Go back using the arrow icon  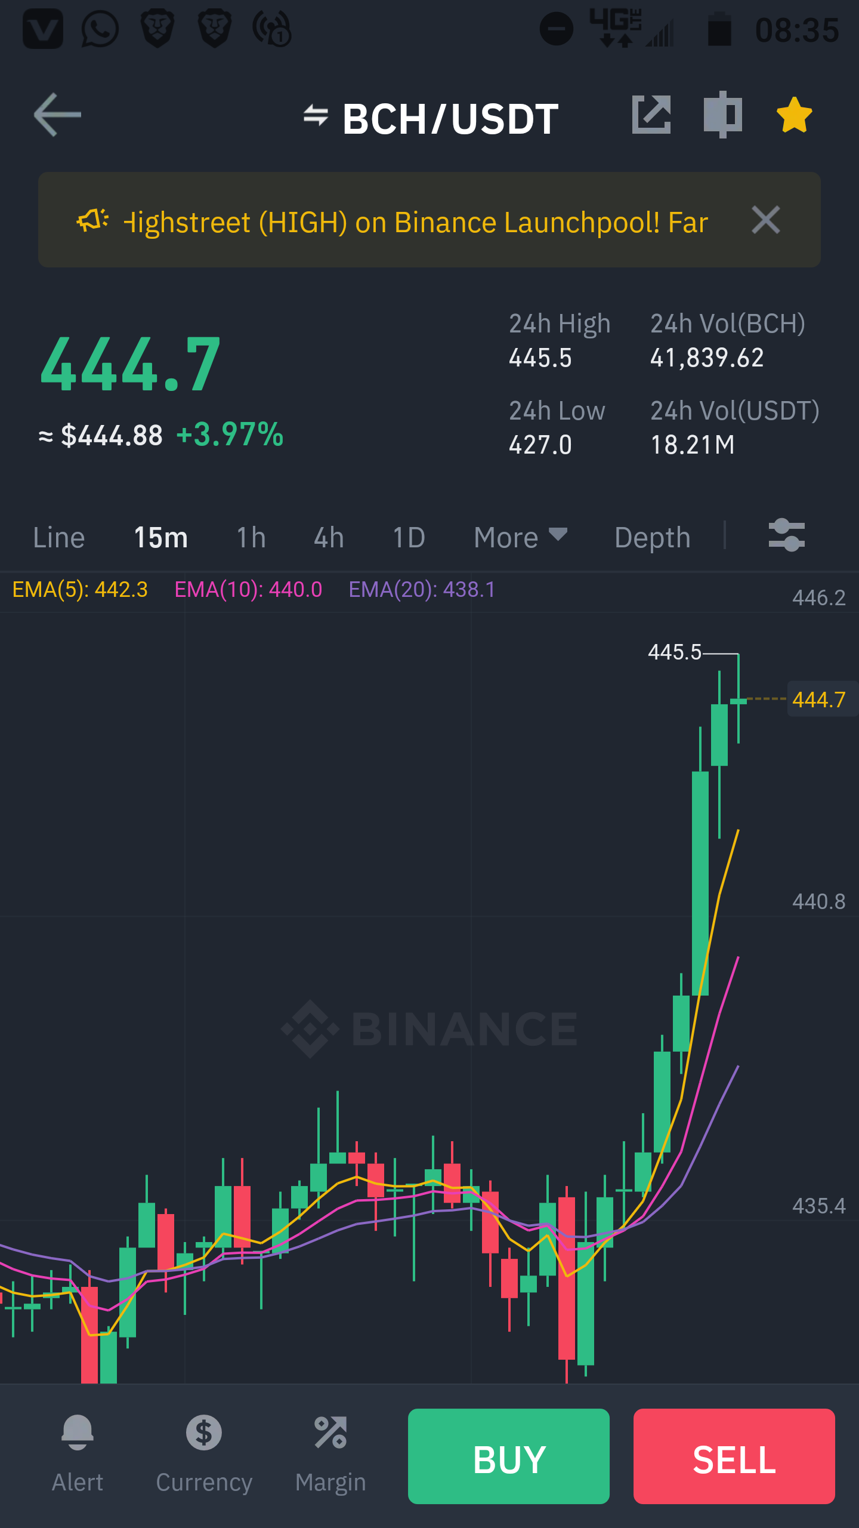(57, 115)
